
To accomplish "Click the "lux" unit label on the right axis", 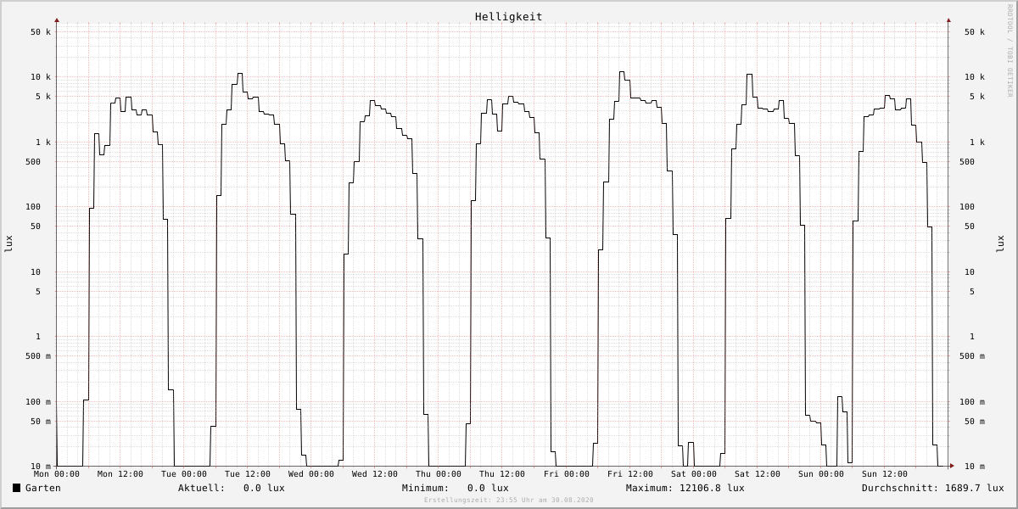I will tap(999, 243).
